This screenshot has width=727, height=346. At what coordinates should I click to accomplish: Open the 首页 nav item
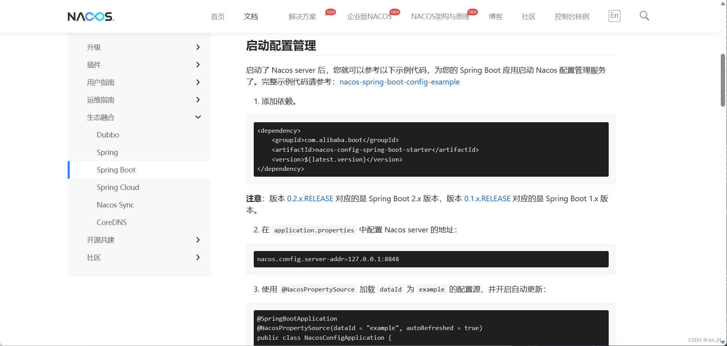(218, 16)
